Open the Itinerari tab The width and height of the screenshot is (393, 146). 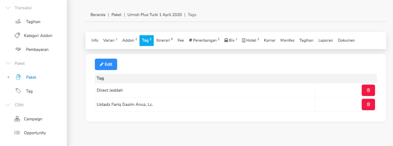[164, 40]
